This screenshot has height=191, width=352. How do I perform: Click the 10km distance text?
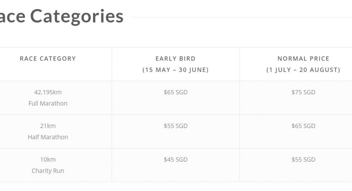click(48, 159)
